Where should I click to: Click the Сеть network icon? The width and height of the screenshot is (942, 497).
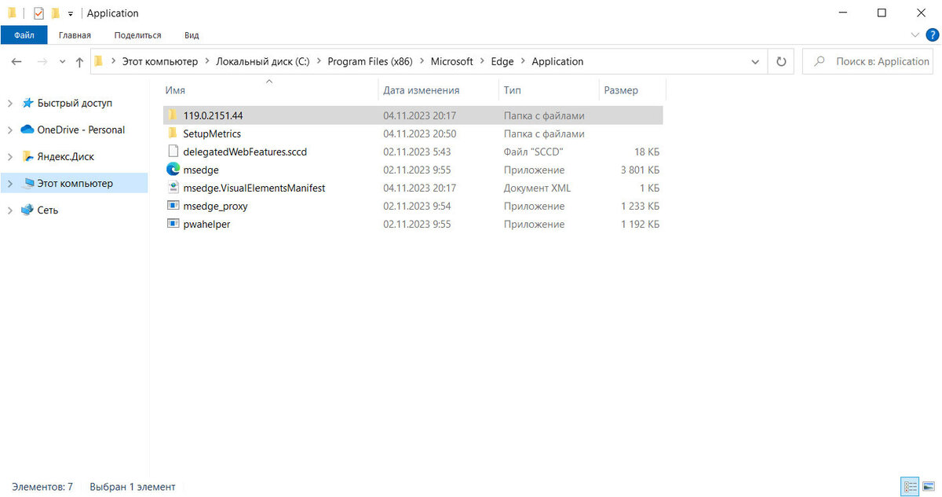click(x=27, y=210)
